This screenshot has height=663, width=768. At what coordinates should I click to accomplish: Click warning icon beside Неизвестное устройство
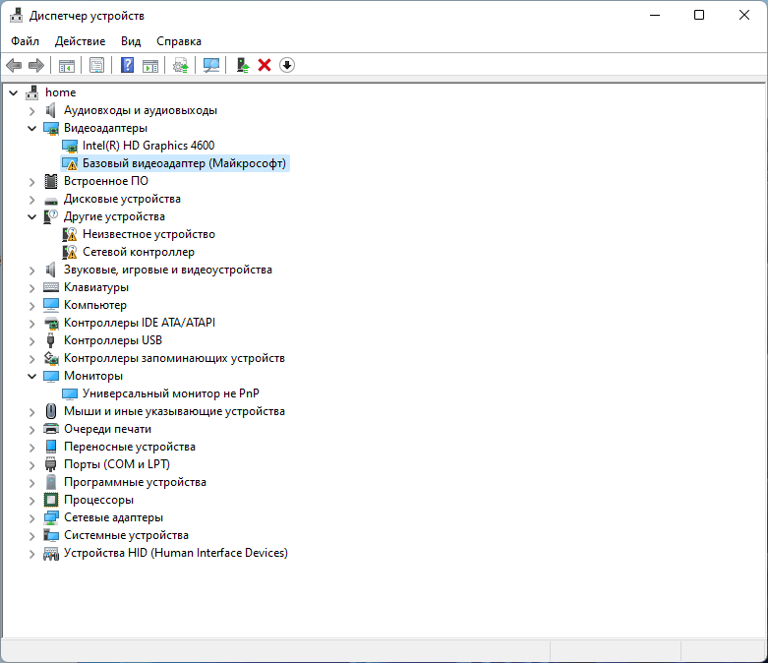tap(70, 234)
